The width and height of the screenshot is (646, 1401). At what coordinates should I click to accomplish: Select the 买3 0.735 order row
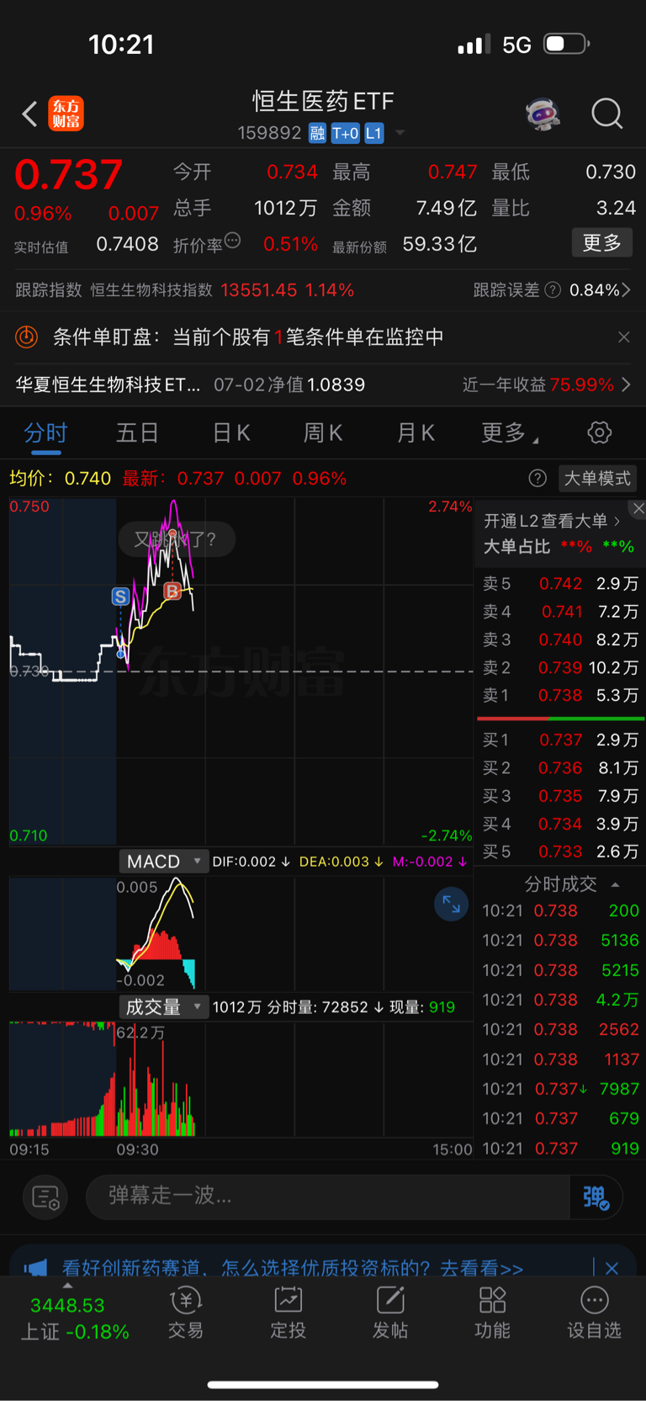560,796
